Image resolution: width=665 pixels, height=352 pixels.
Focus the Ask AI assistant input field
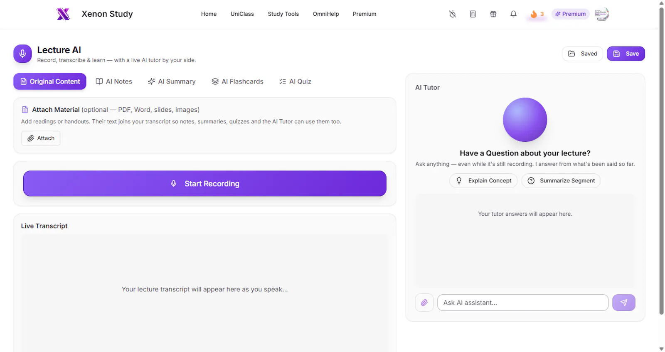coord(523,303)
